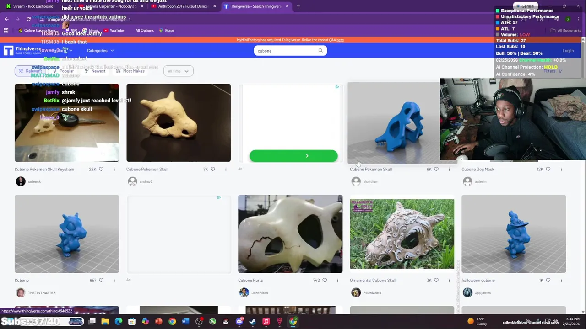
Task: Open more options for halloween cubone
Action: point(561,280)
